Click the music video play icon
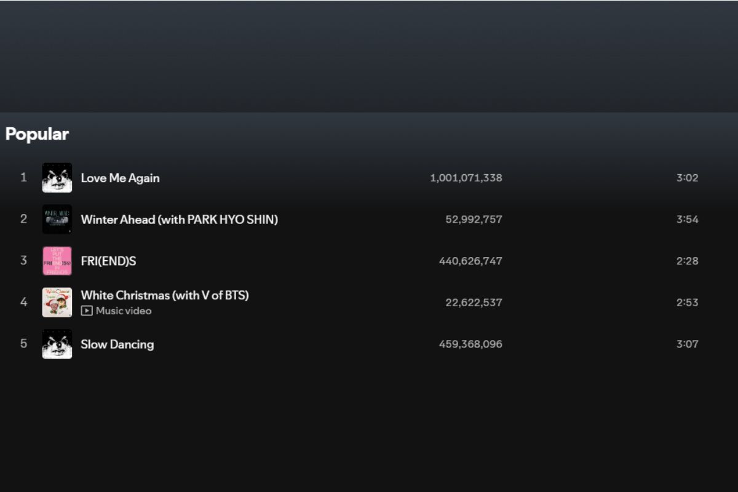Screen dimensions: 738x492 87,311
